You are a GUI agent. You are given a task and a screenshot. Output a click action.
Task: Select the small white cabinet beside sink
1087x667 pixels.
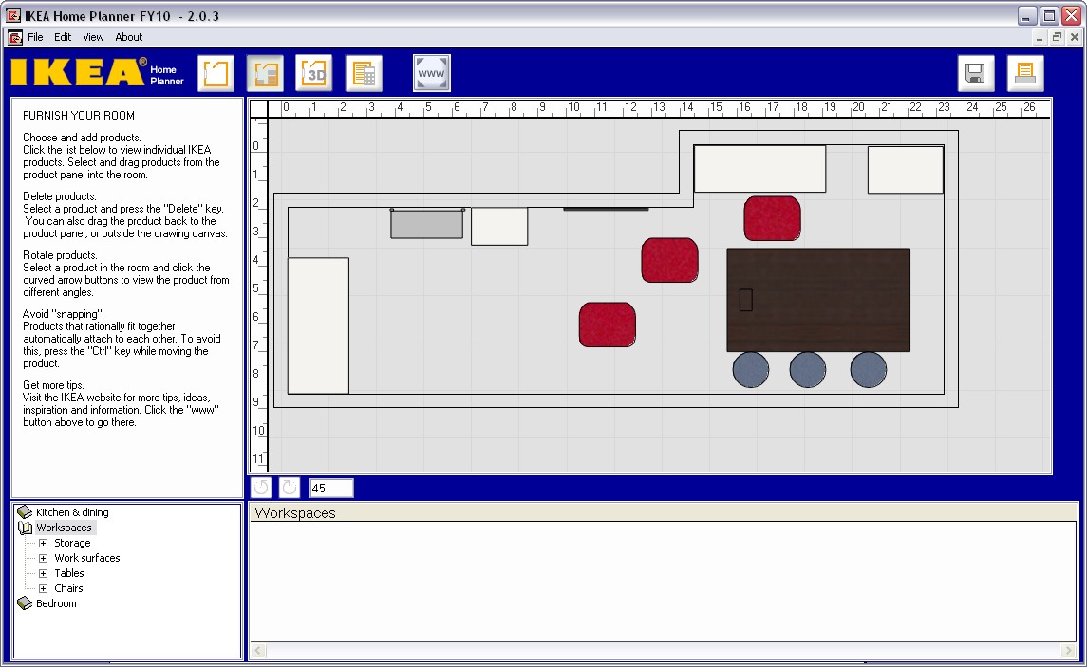point(499,226)
